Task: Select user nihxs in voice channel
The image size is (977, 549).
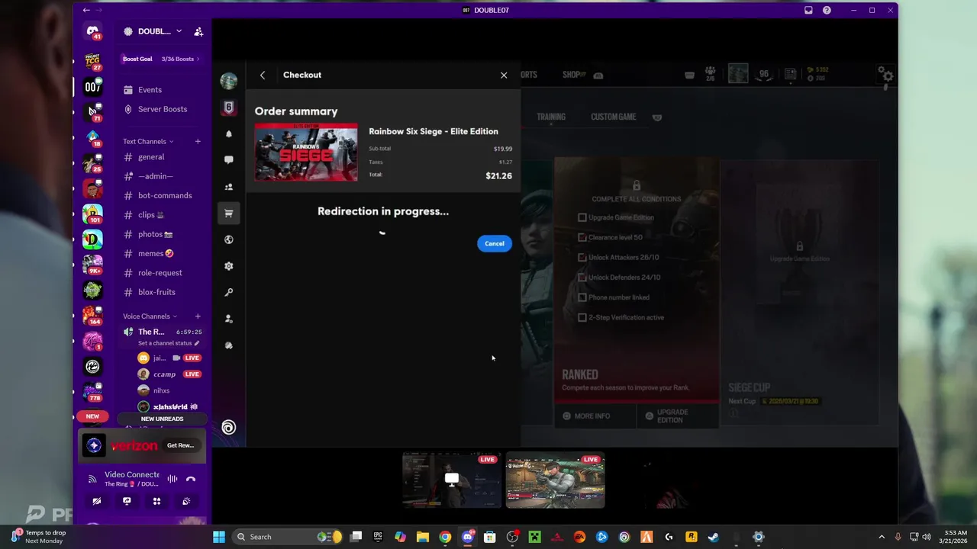Action: pos(169,390)
